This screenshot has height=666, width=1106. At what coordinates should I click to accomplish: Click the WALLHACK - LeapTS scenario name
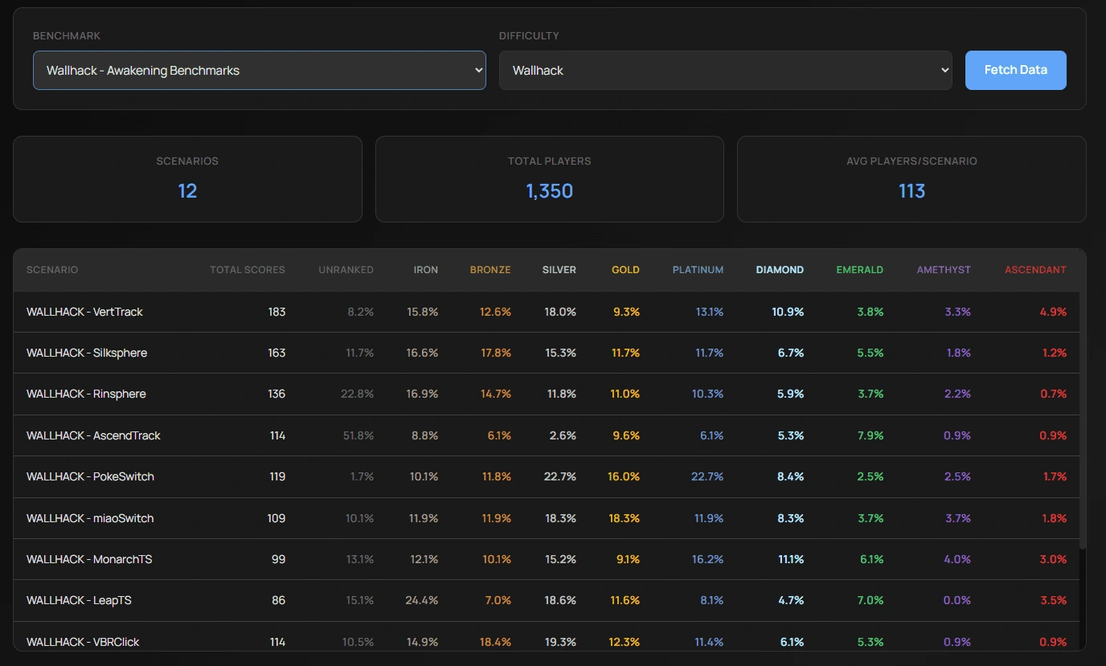pyautogui.click(x=79, y=600)
